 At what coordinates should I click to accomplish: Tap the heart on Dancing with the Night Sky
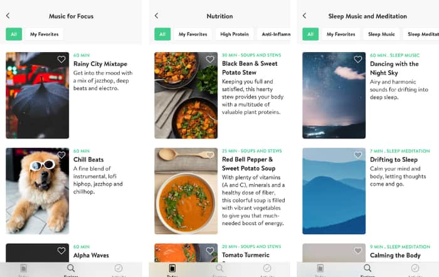pyautogui.click(x=358, y=60)
